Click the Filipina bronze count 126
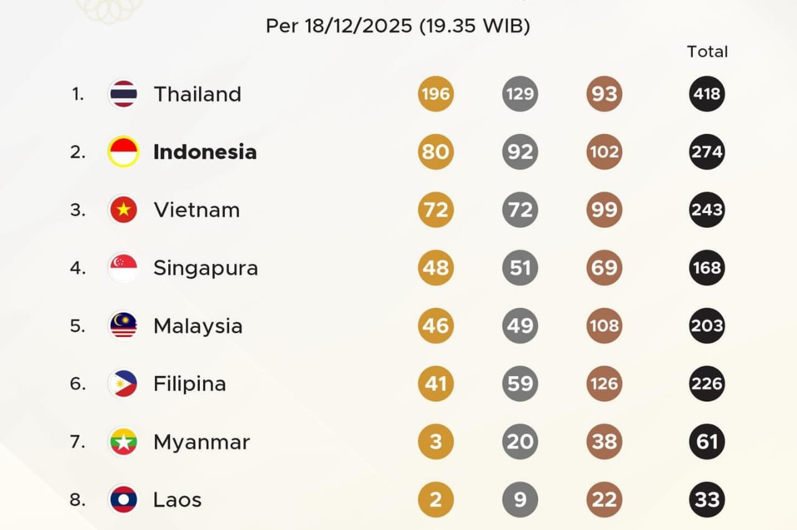This screenshot has height=530, width=797. [x=604, y=384]
